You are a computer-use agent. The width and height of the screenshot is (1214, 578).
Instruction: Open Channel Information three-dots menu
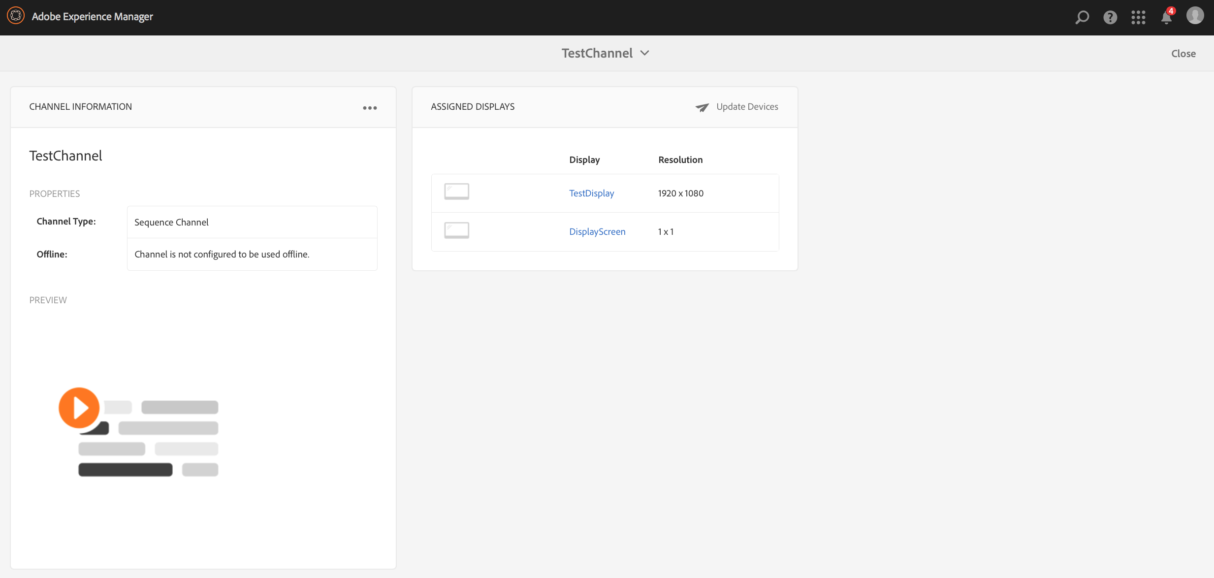370,108
